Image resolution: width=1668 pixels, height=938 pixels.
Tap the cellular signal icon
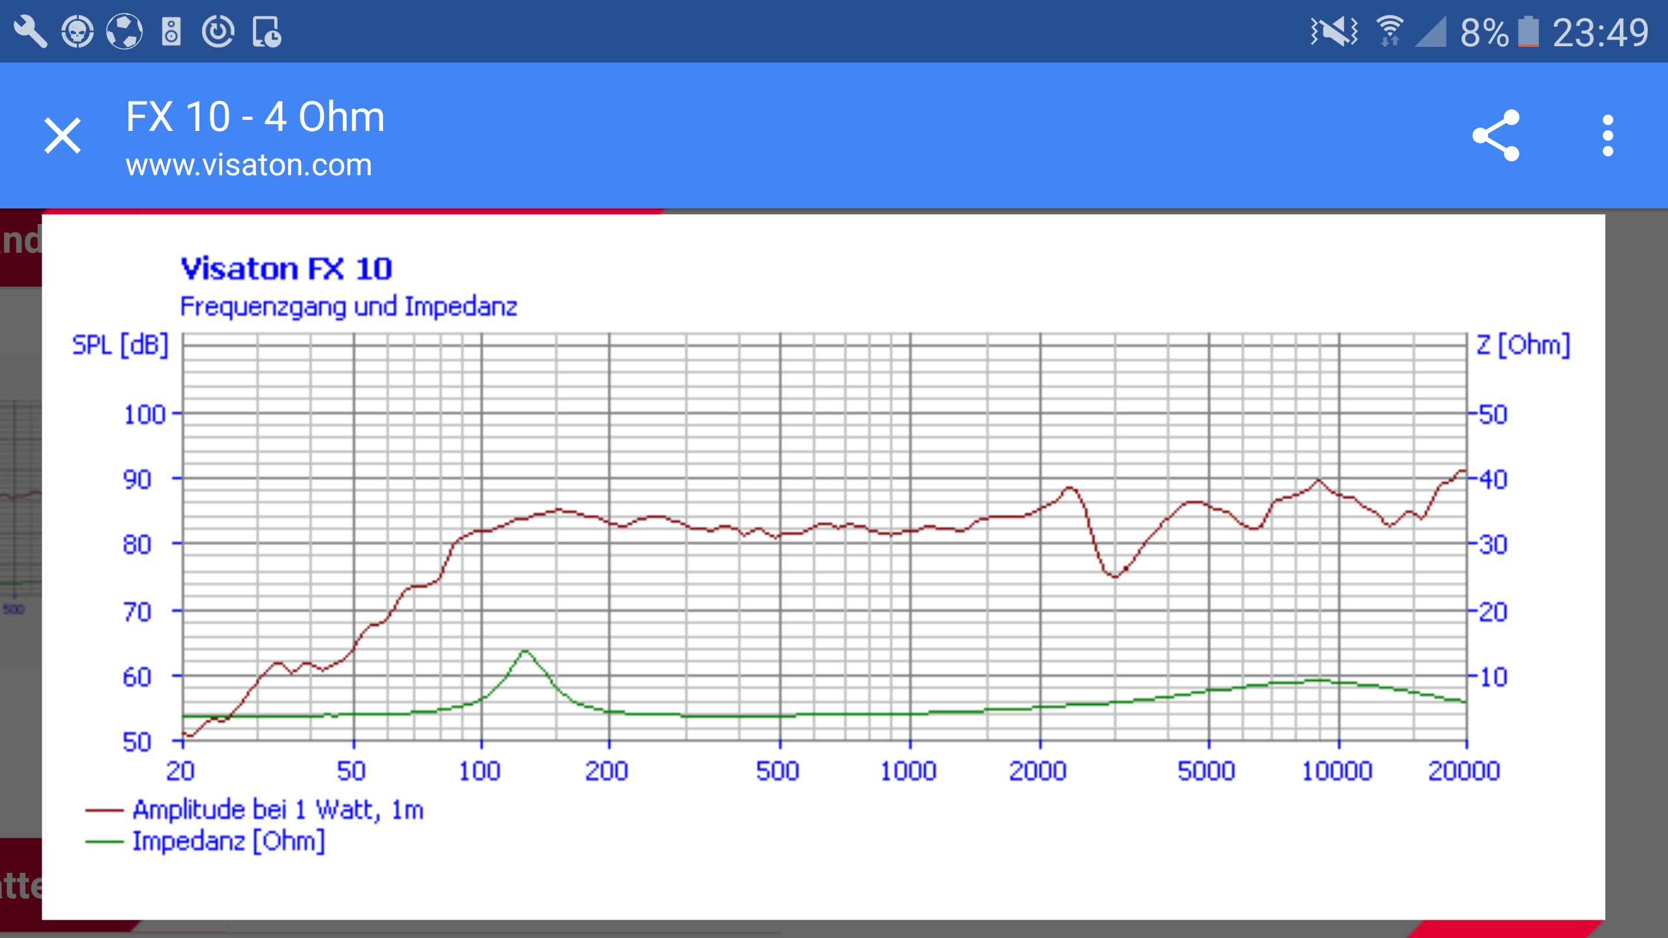[1430, 31]
